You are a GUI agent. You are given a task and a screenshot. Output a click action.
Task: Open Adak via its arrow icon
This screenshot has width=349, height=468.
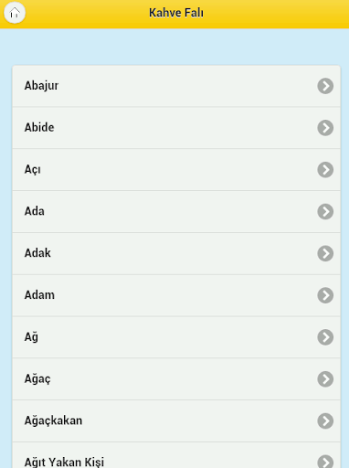[325, 253]
